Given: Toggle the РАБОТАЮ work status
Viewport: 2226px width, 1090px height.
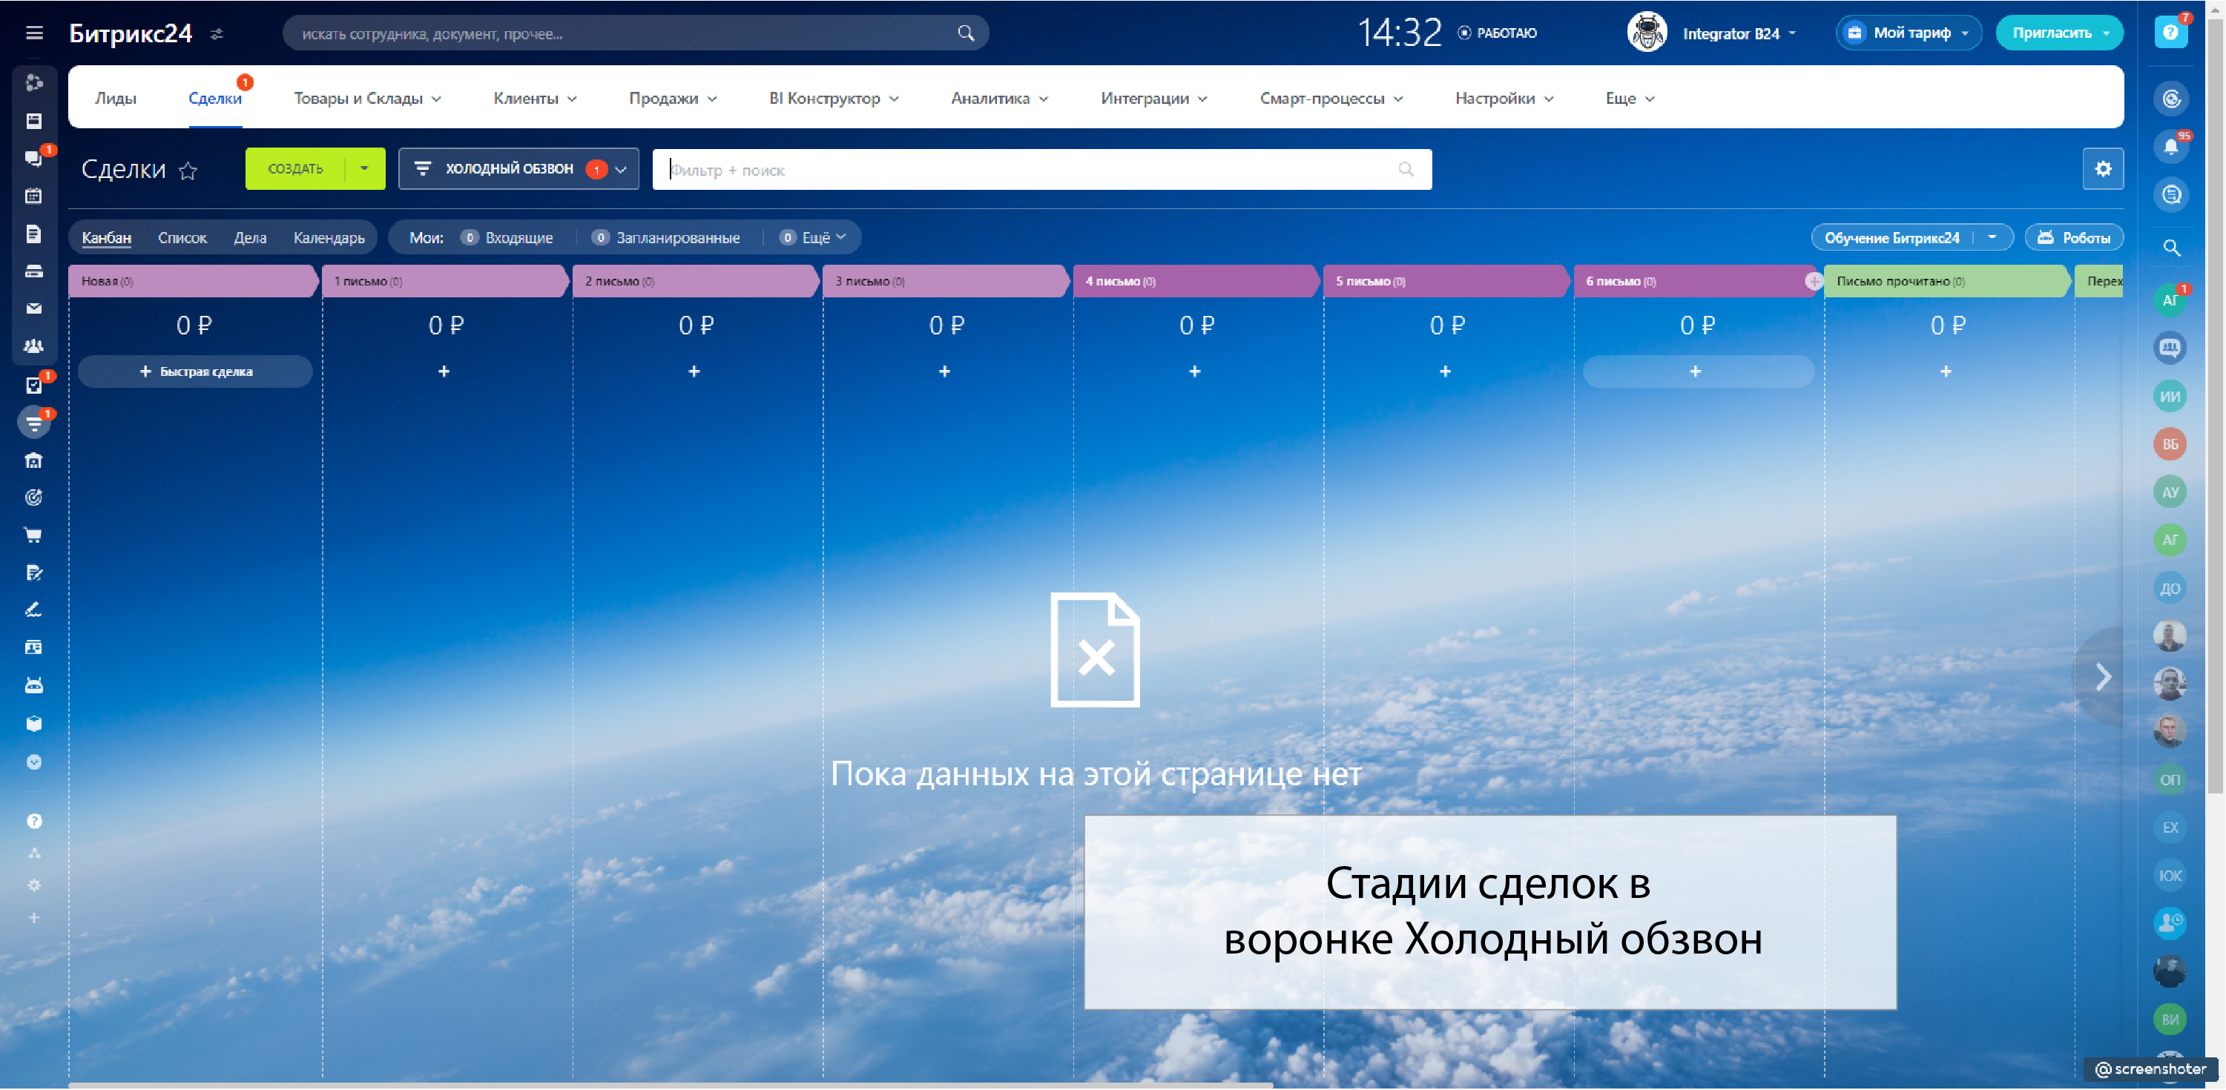Looking at the screenshot, I should coord(1498,33).
